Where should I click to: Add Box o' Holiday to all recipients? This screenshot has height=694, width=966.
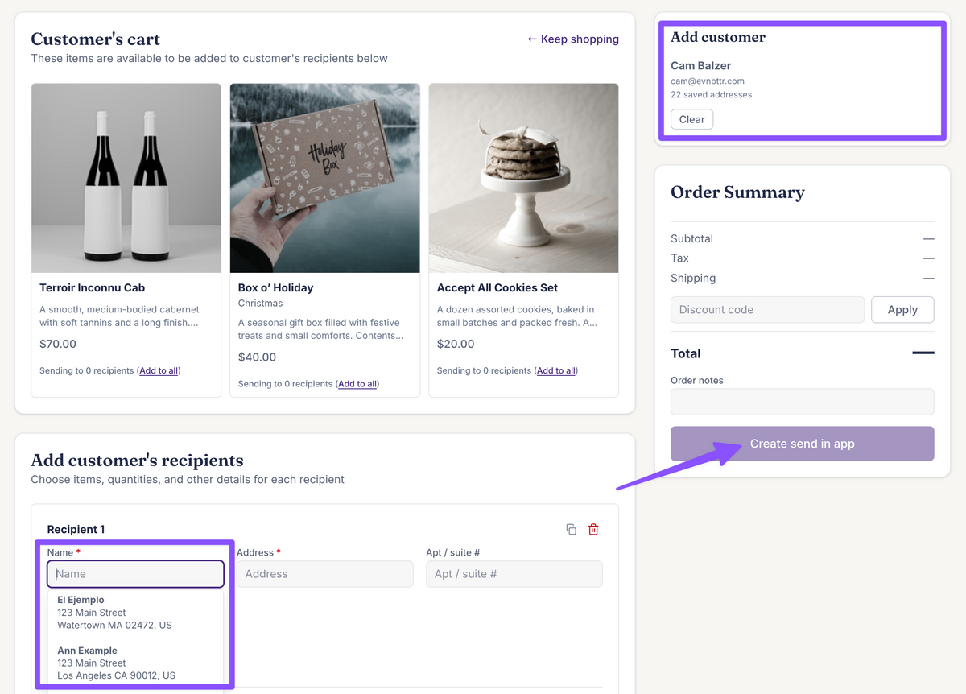pos(357,384)
